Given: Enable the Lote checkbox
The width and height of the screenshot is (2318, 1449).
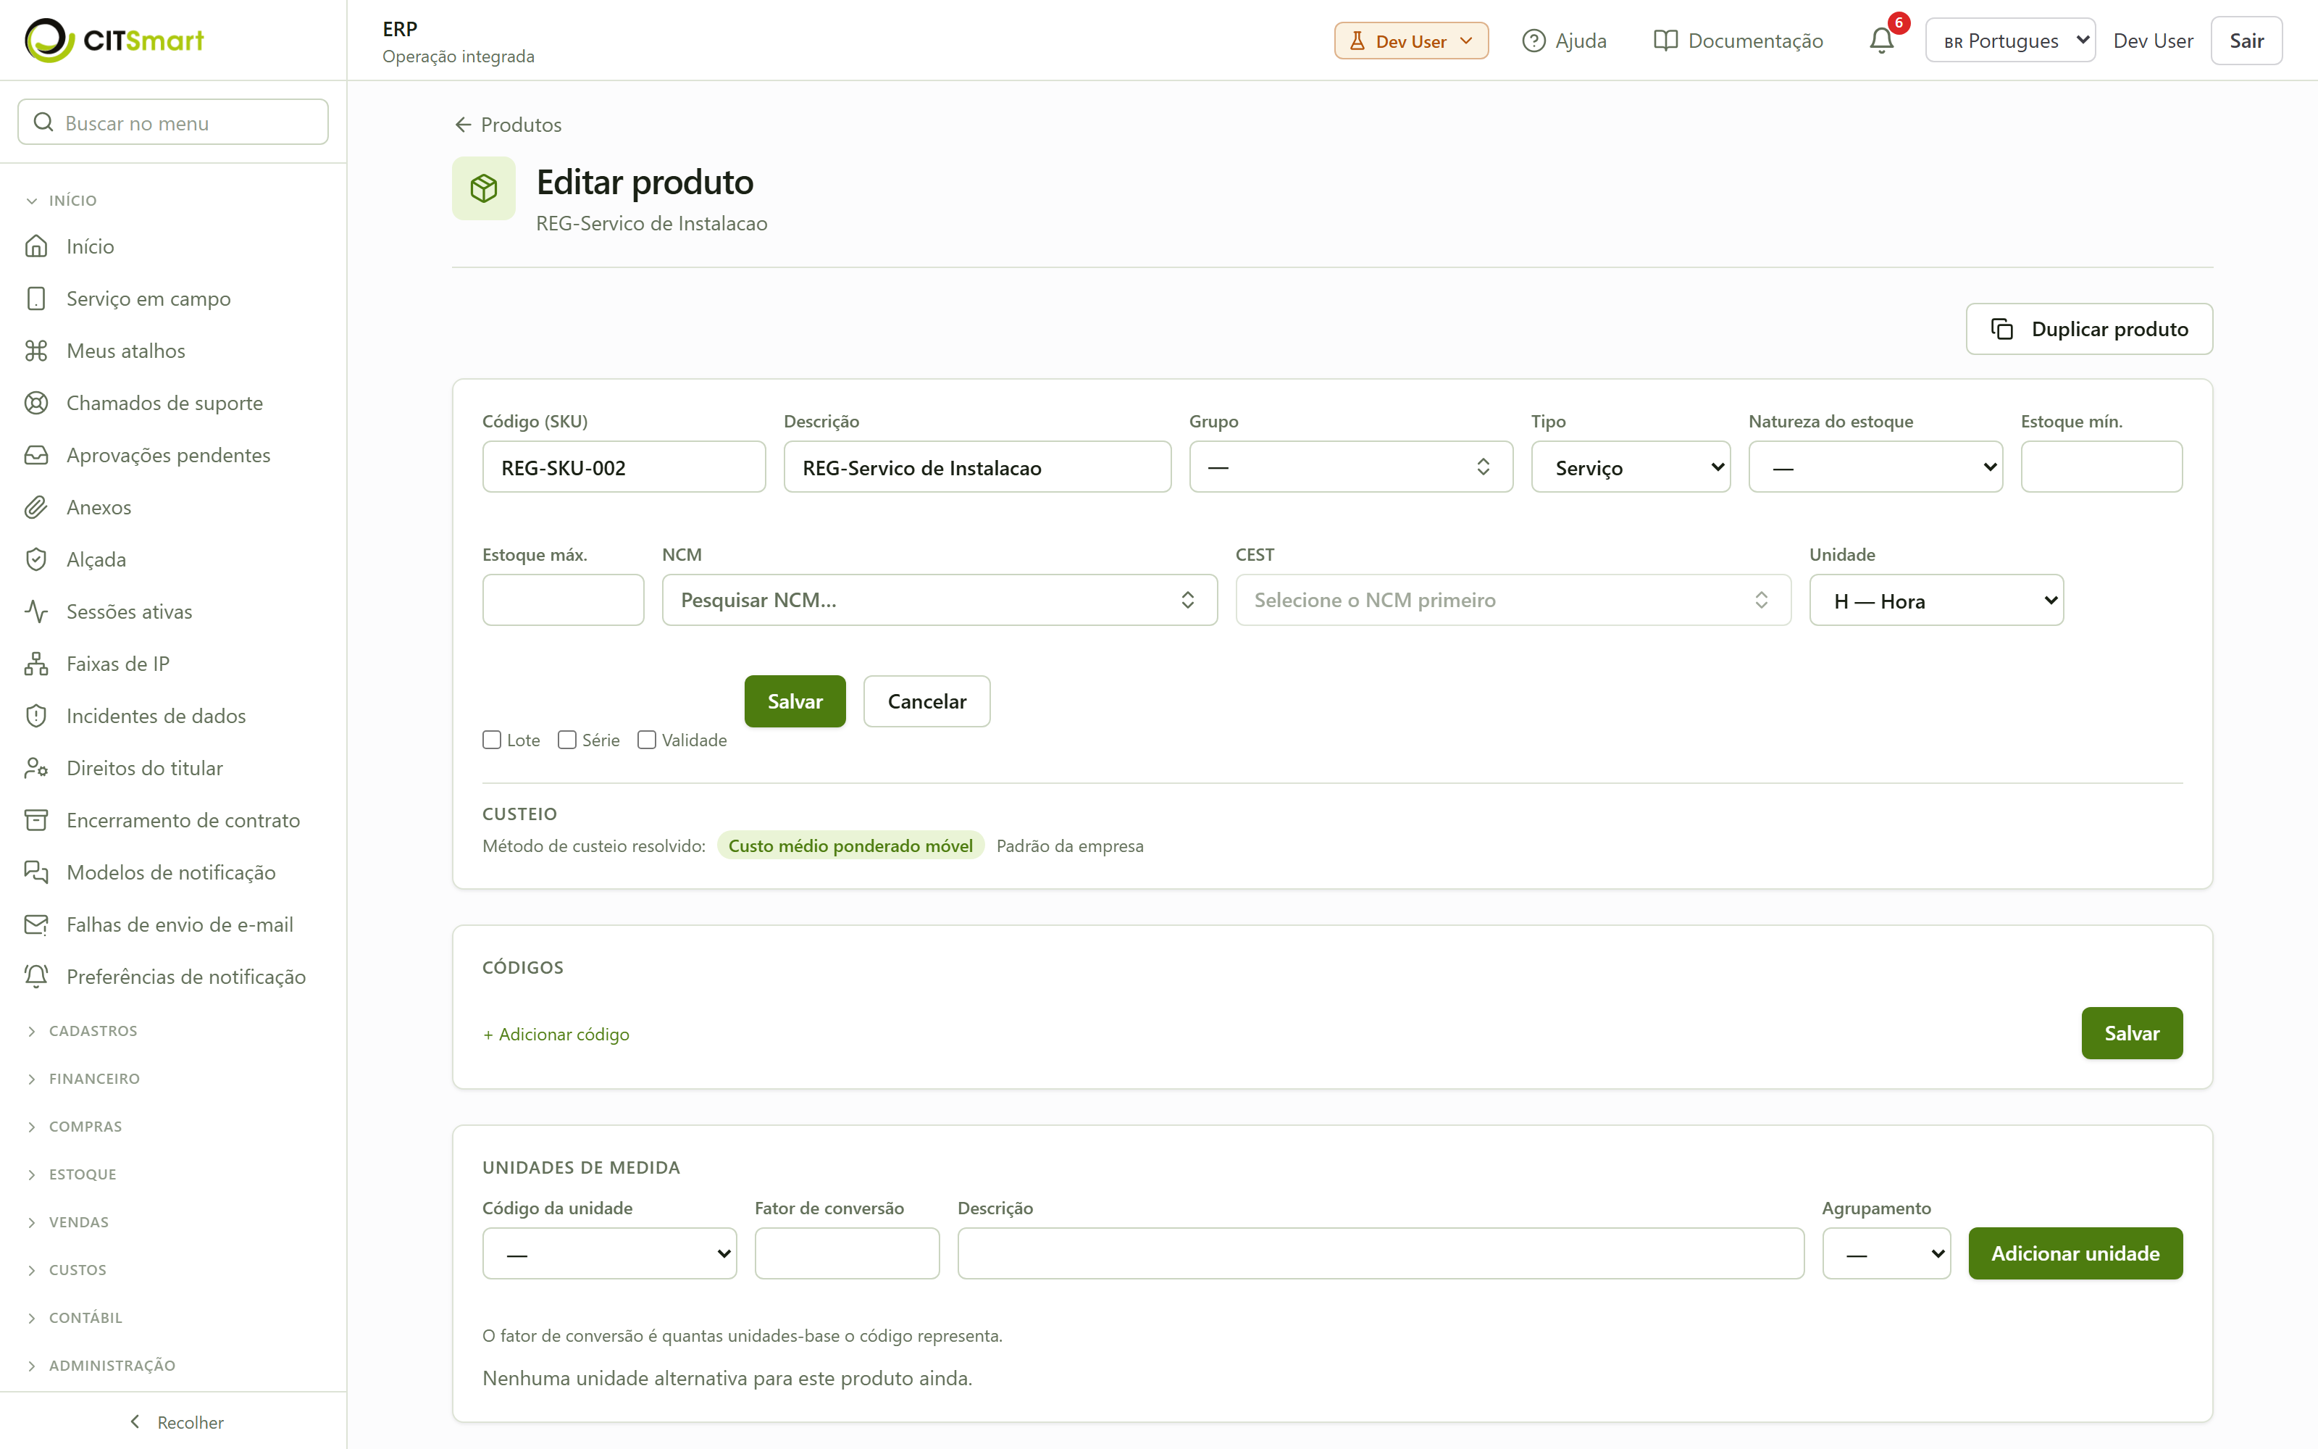Looking at the screenshot, I should 493,740.
